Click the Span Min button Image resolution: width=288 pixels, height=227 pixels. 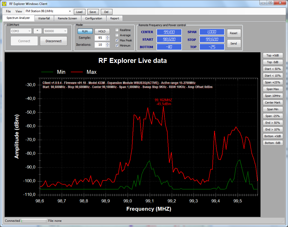point(273,109)
